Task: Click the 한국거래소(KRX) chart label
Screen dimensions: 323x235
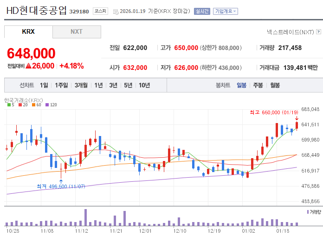Action: coord(24,100)
